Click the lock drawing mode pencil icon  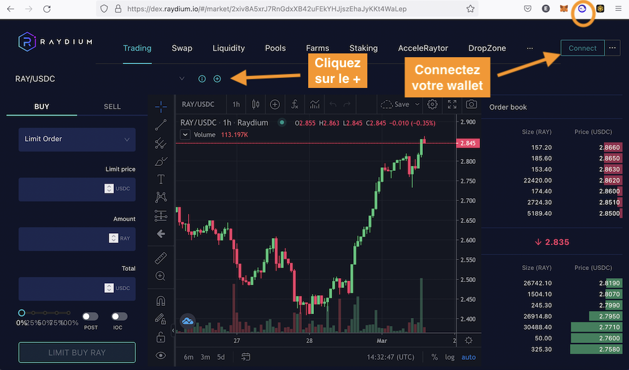(x=160, y=318)
